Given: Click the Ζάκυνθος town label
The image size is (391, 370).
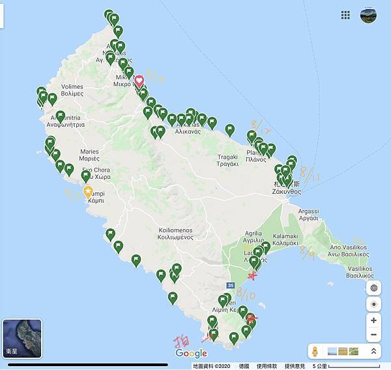Looking at the screenshot, I should coord(287,192).
